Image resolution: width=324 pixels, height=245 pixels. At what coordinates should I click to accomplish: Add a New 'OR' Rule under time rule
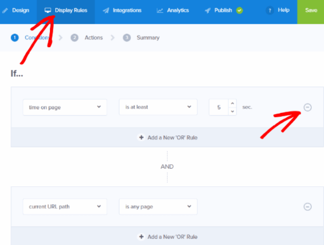(x=167, y=137)
